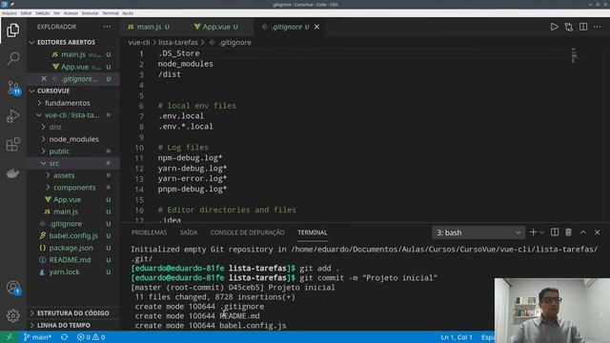The height and width of the screenshot is (343, 610).
Task: Open Console de Depuração tab
Action: 248,232
